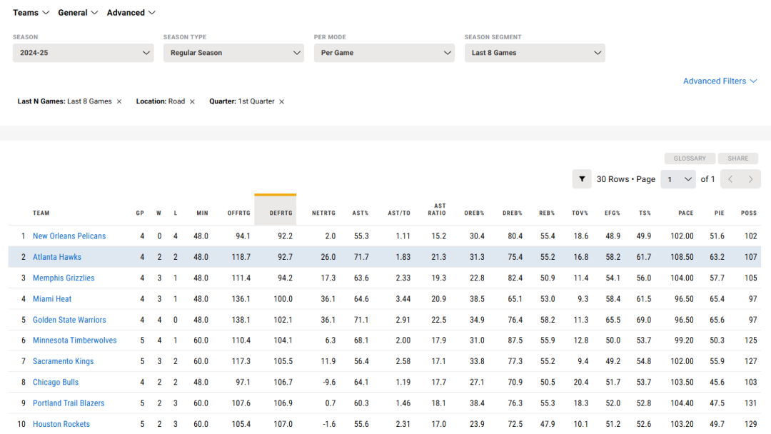This screenshot has height=434, width=771.
Task: Click the table filter funnel icon
Action: (582, 179)
